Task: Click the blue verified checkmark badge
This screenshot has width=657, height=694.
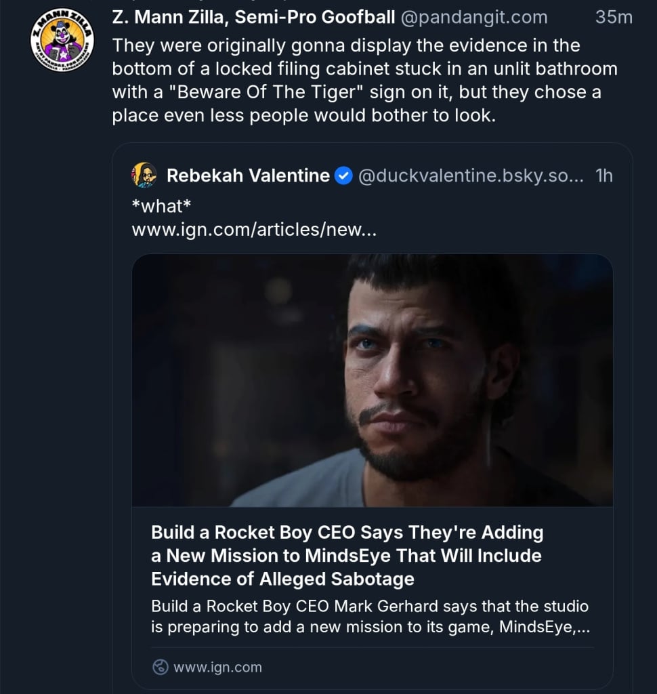Action: tap(344, 176)
